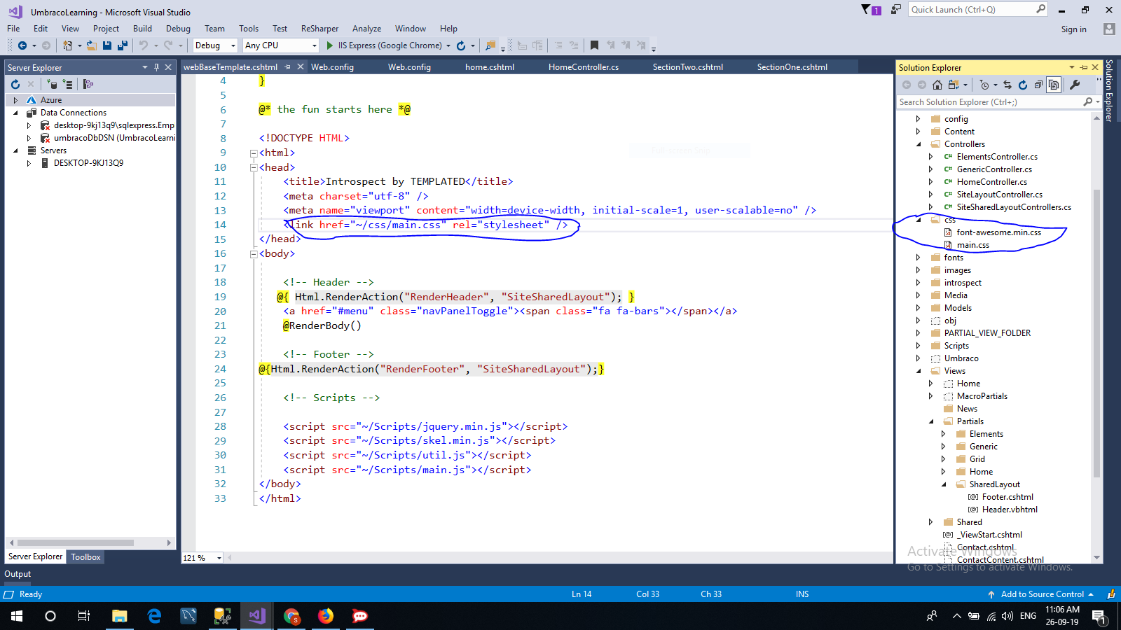Click Add to Source Control in status bar
The height and width of the screenshot is (630, 1121).
[x=1042, y=594]
